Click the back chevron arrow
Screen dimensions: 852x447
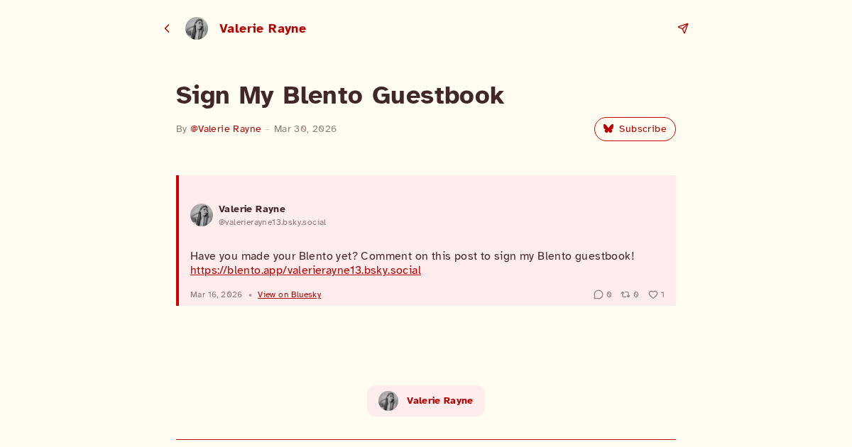[x=167, y=28]
